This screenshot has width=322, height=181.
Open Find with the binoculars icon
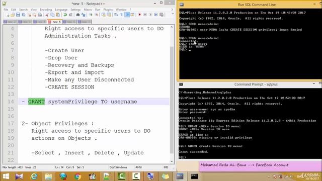click(78, 15)
